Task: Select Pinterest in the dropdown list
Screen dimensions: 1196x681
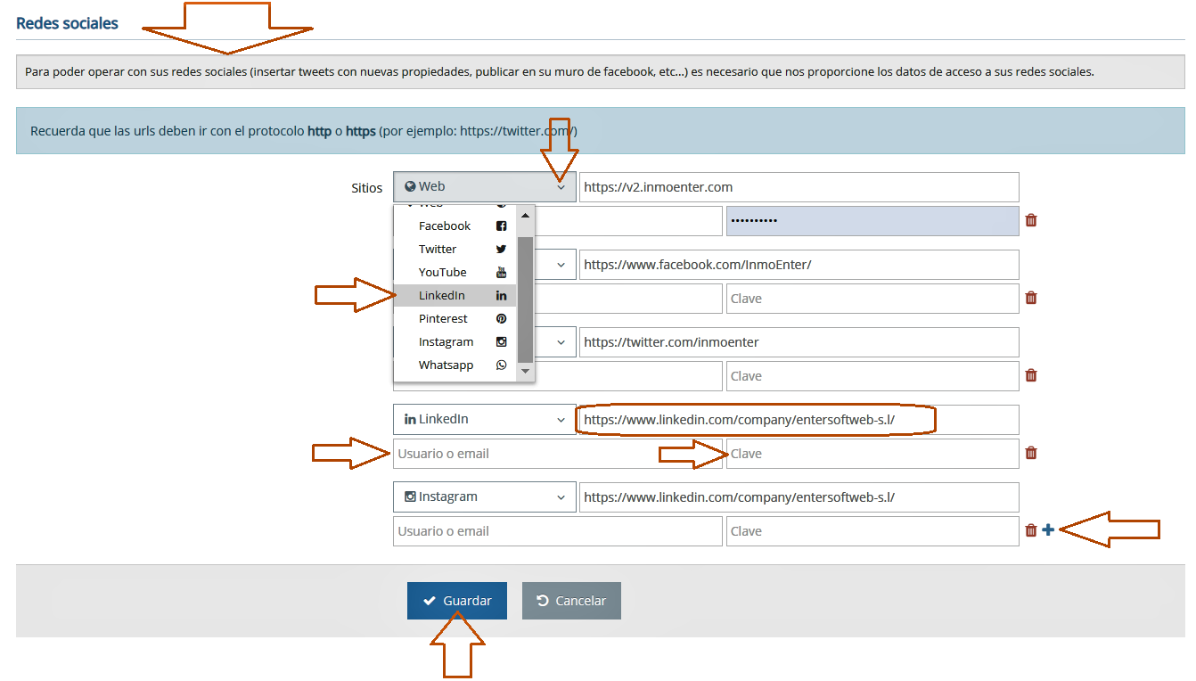Action: tap(455, 318)
